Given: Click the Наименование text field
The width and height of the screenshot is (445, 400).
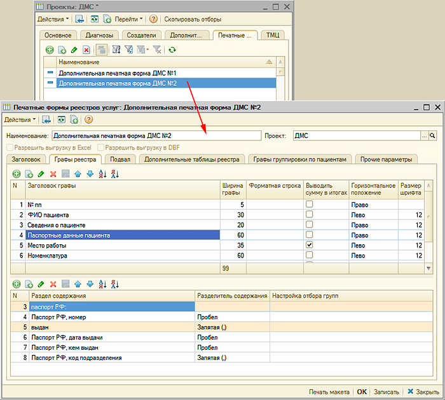Looking at the screenshot, I should pos(156,135).
